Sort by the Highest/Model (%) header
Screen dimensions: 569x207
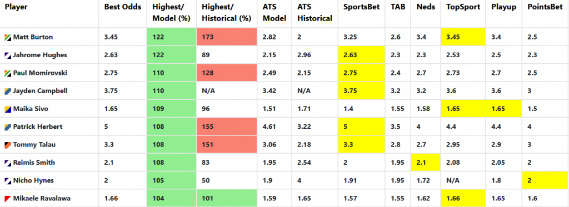171,13
